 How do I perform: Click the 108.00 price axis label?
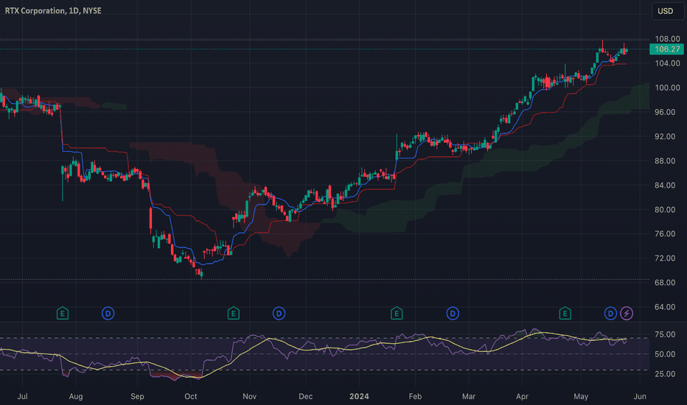click(x=667, y=39)
